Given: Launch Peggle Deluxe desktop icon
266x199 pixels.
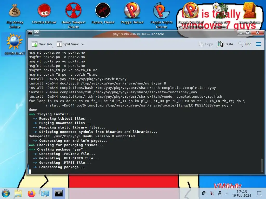Looking at the screenshot, I should tap(132, 13).
